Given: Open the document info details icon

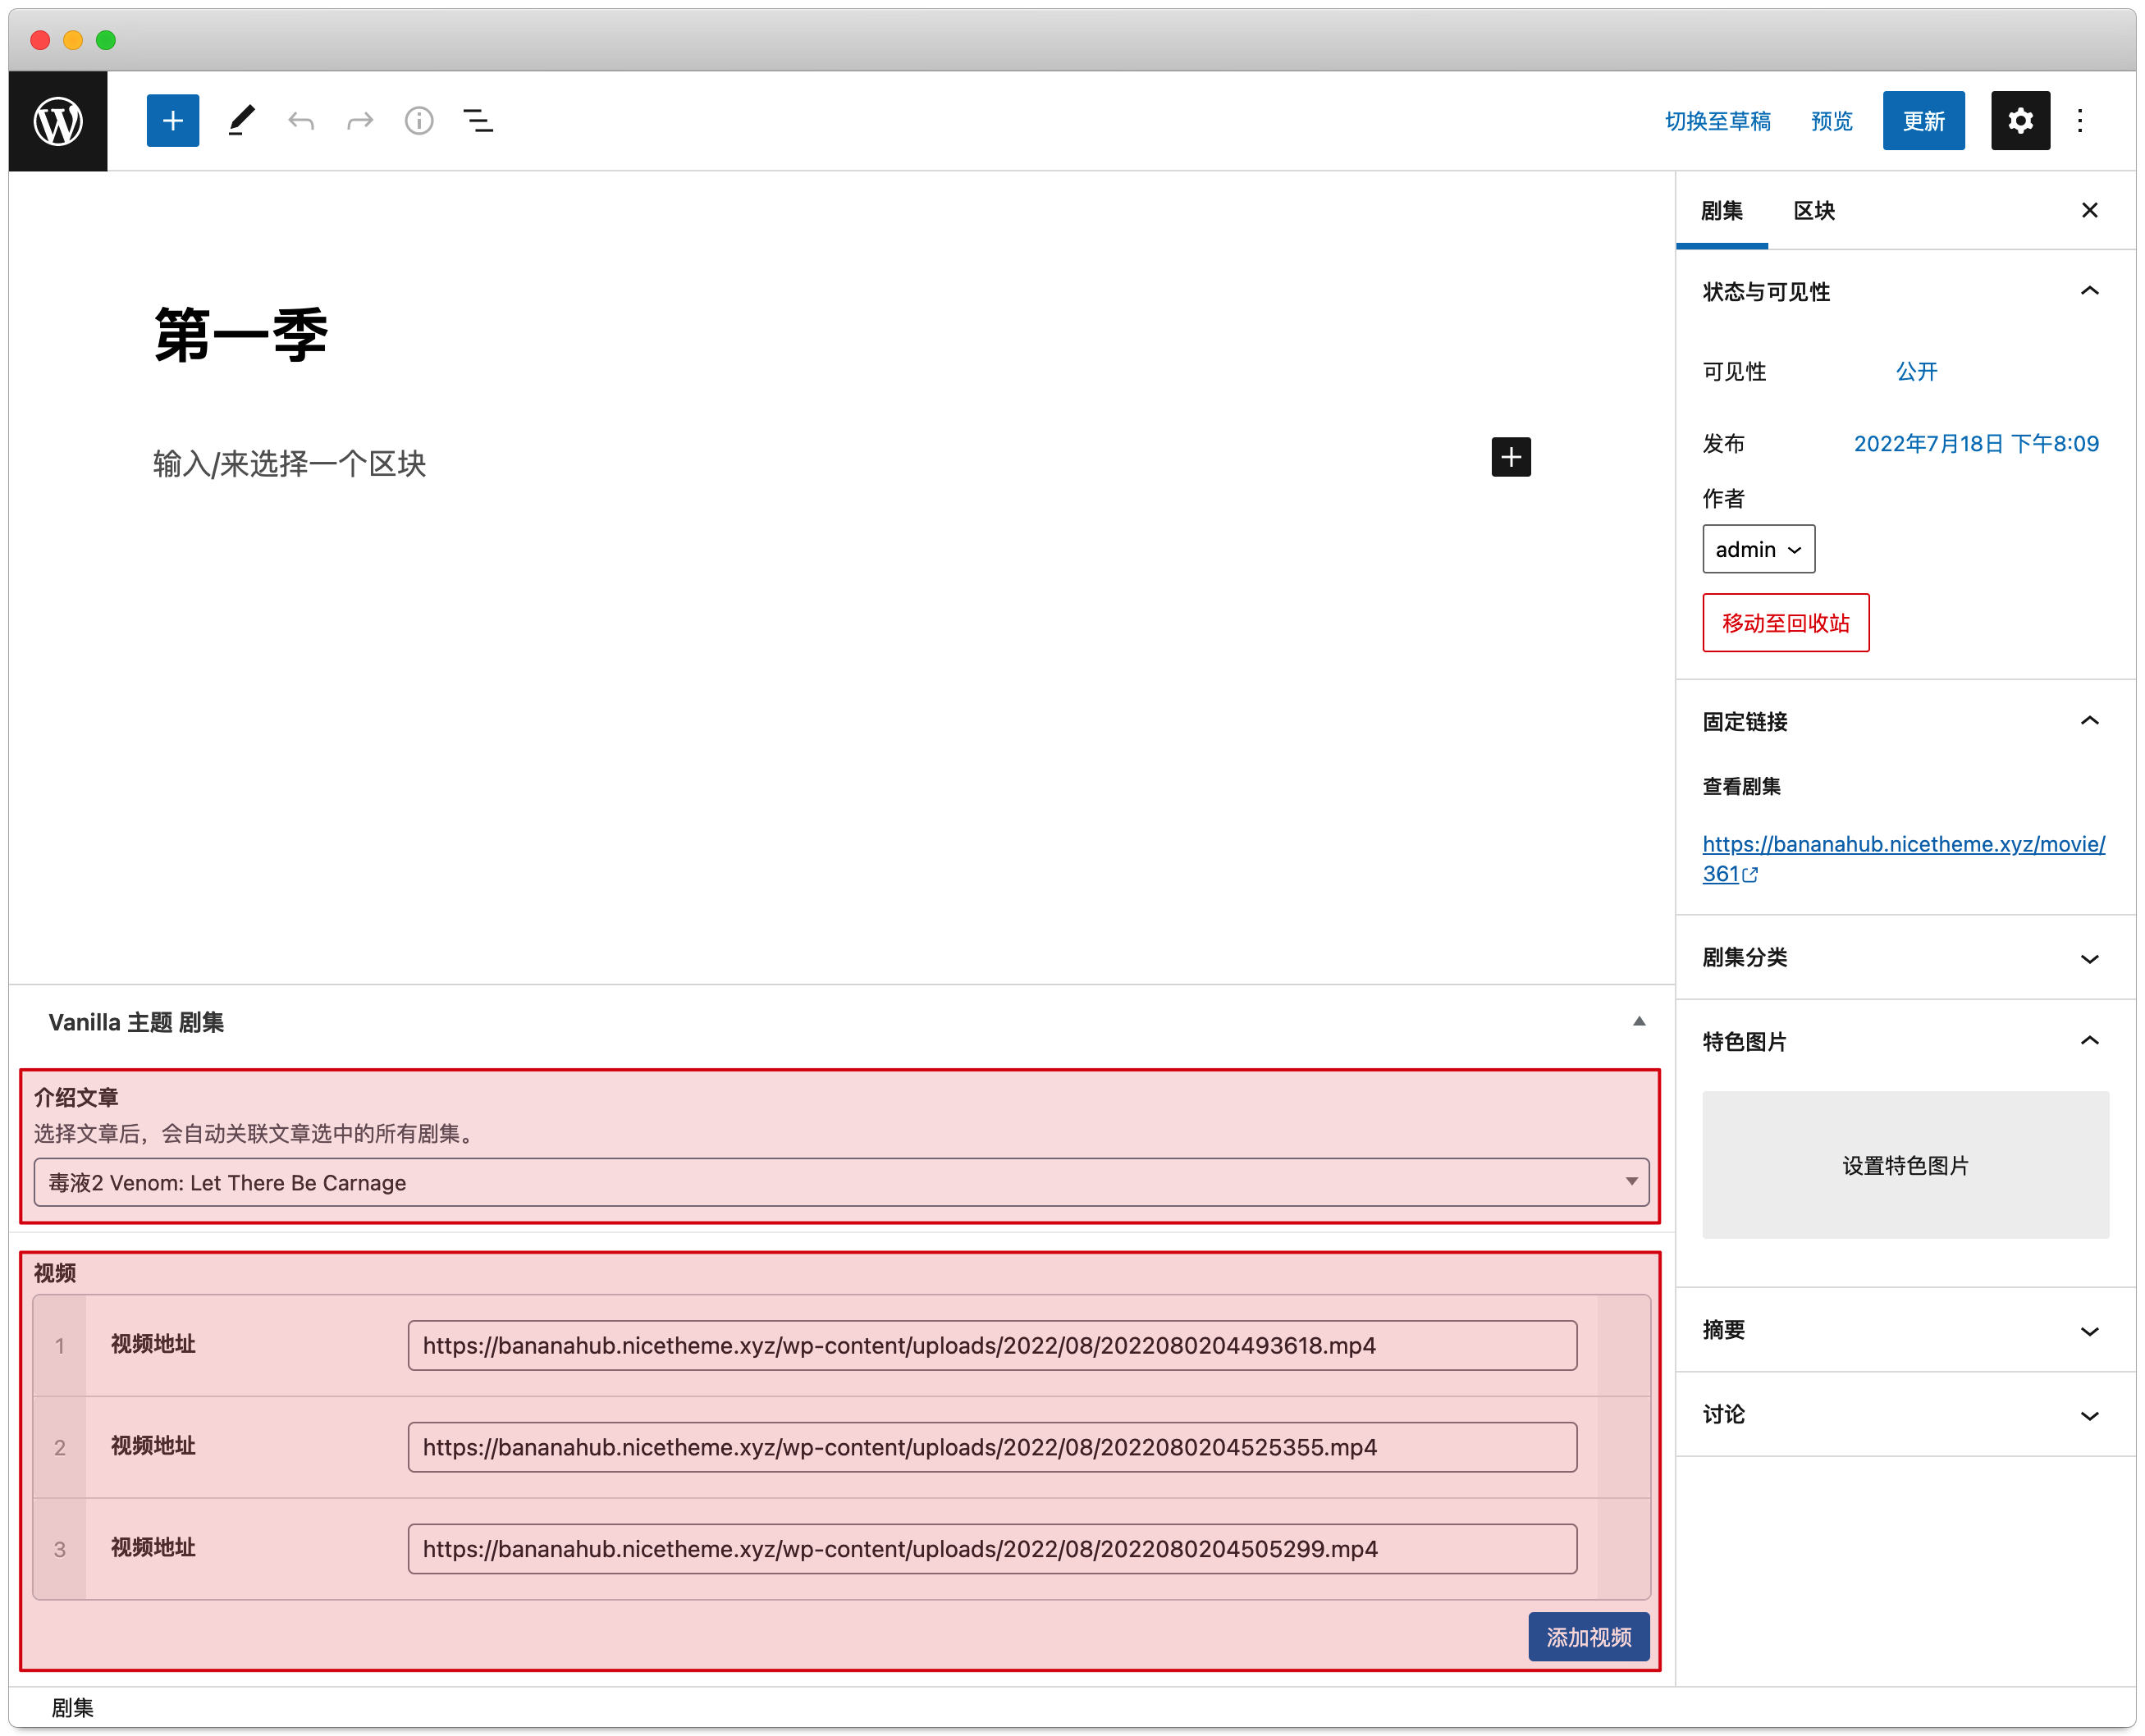Looking at the screenshot, I should click(419, 121).
